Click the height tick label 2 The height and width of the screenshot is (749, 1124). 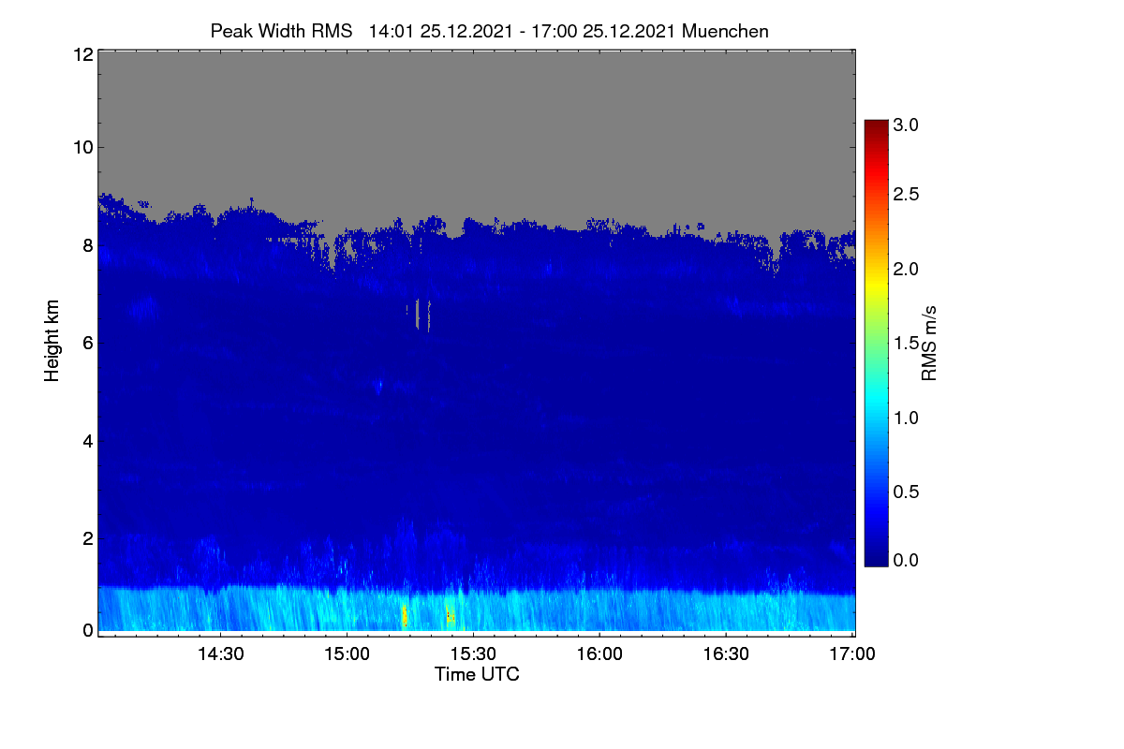(x=87, y=537)
